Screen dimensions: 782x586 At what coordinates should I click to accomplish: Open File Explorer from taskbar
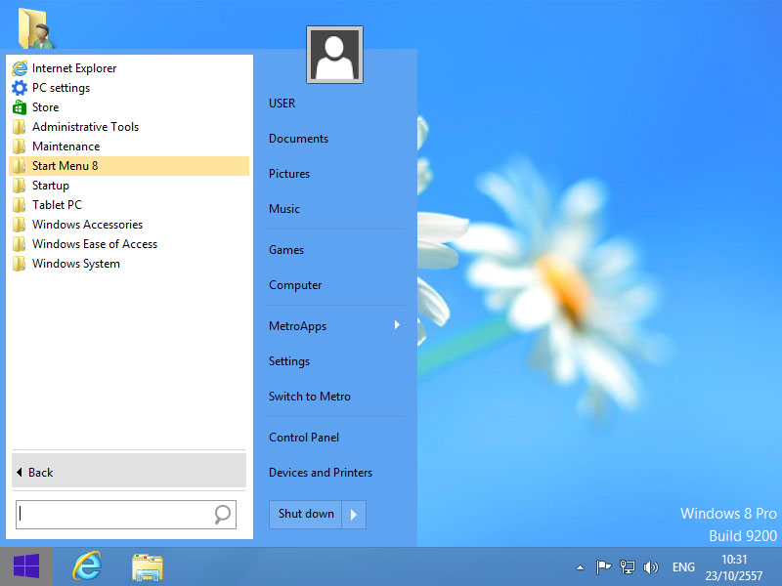point(148,567)
